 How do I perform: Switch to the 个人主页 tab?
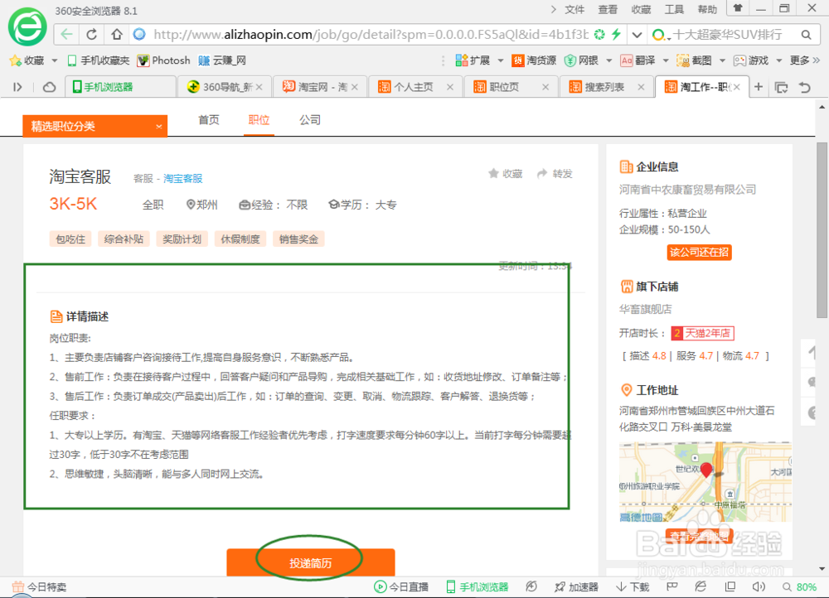[414, 87]
